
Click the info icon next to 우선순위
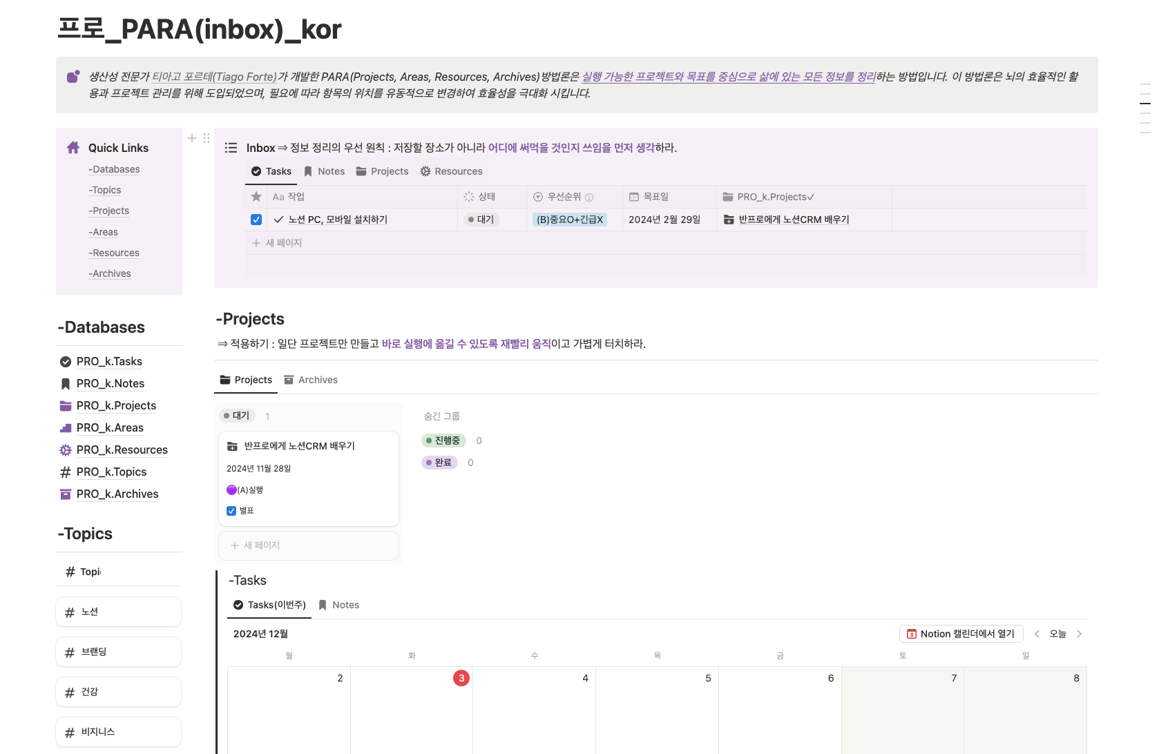[589, 197]
